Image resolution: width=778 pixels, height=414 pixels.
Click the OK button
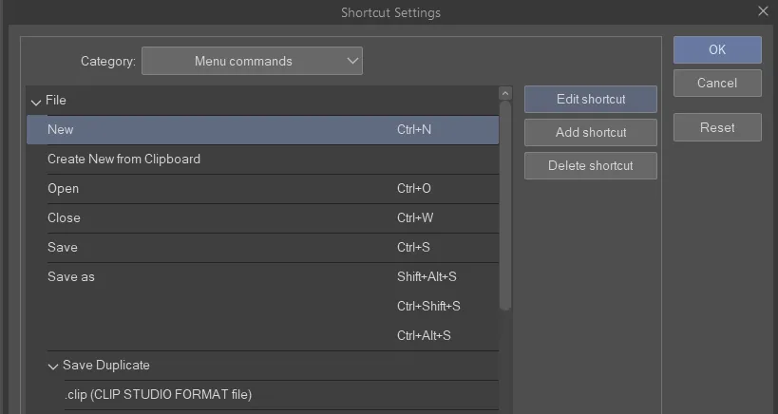[x=717, y=49]
